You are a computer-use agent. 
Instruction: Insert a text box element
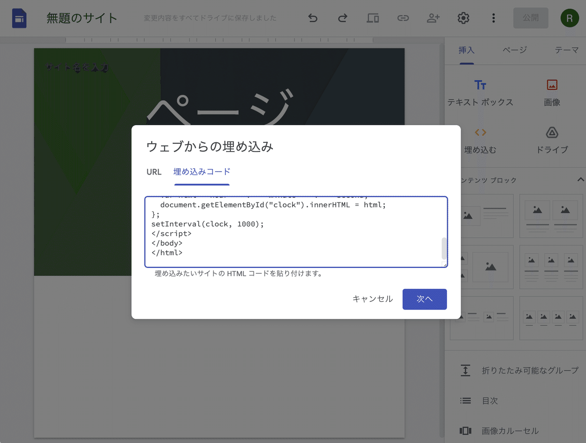480,93
